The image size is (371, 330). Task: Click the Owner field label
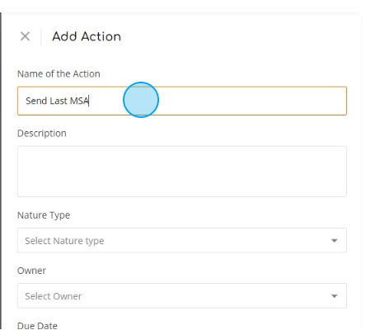tap(31, 271)
